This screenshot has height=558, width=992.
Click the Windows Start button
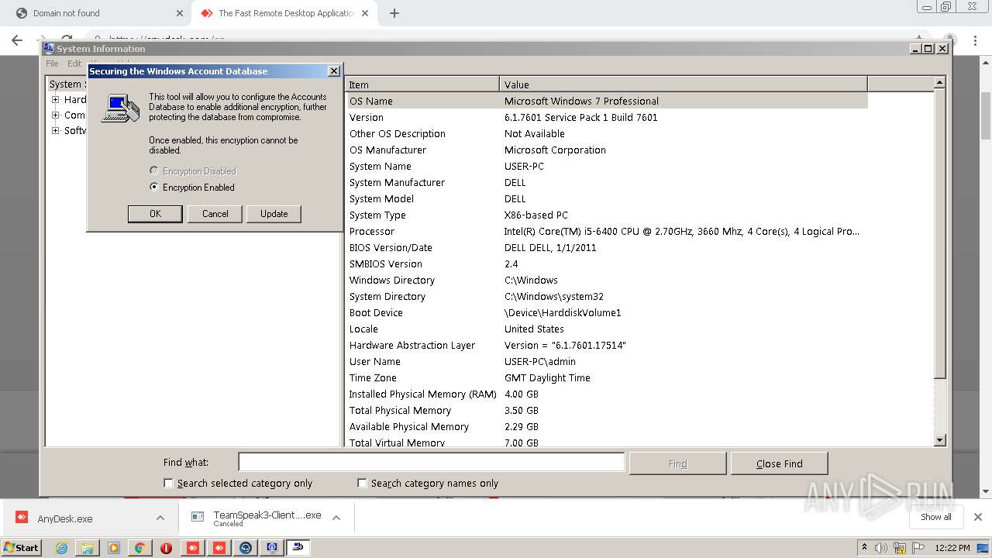point(22,548)
